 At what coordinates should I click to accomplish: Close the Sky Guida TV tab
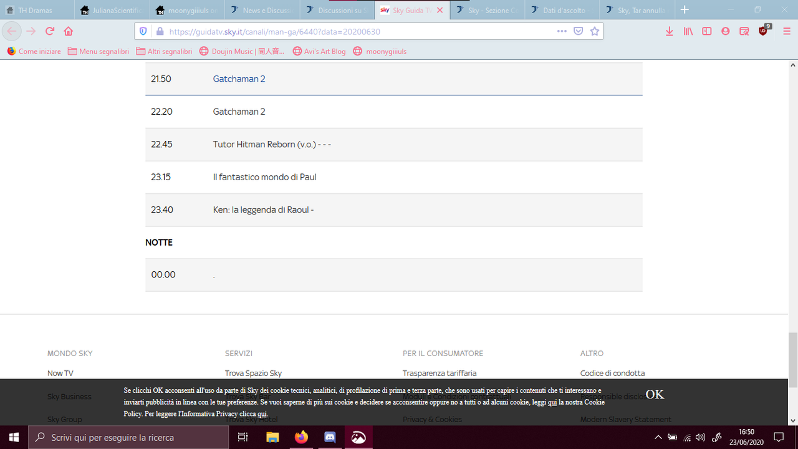[x=440, y=11]
